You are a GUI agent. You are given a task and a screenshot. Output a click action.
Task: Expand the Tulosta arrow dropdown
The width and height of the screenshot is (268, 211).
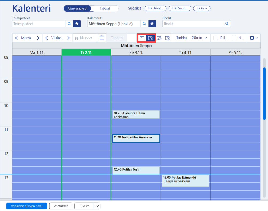point(97,206)
